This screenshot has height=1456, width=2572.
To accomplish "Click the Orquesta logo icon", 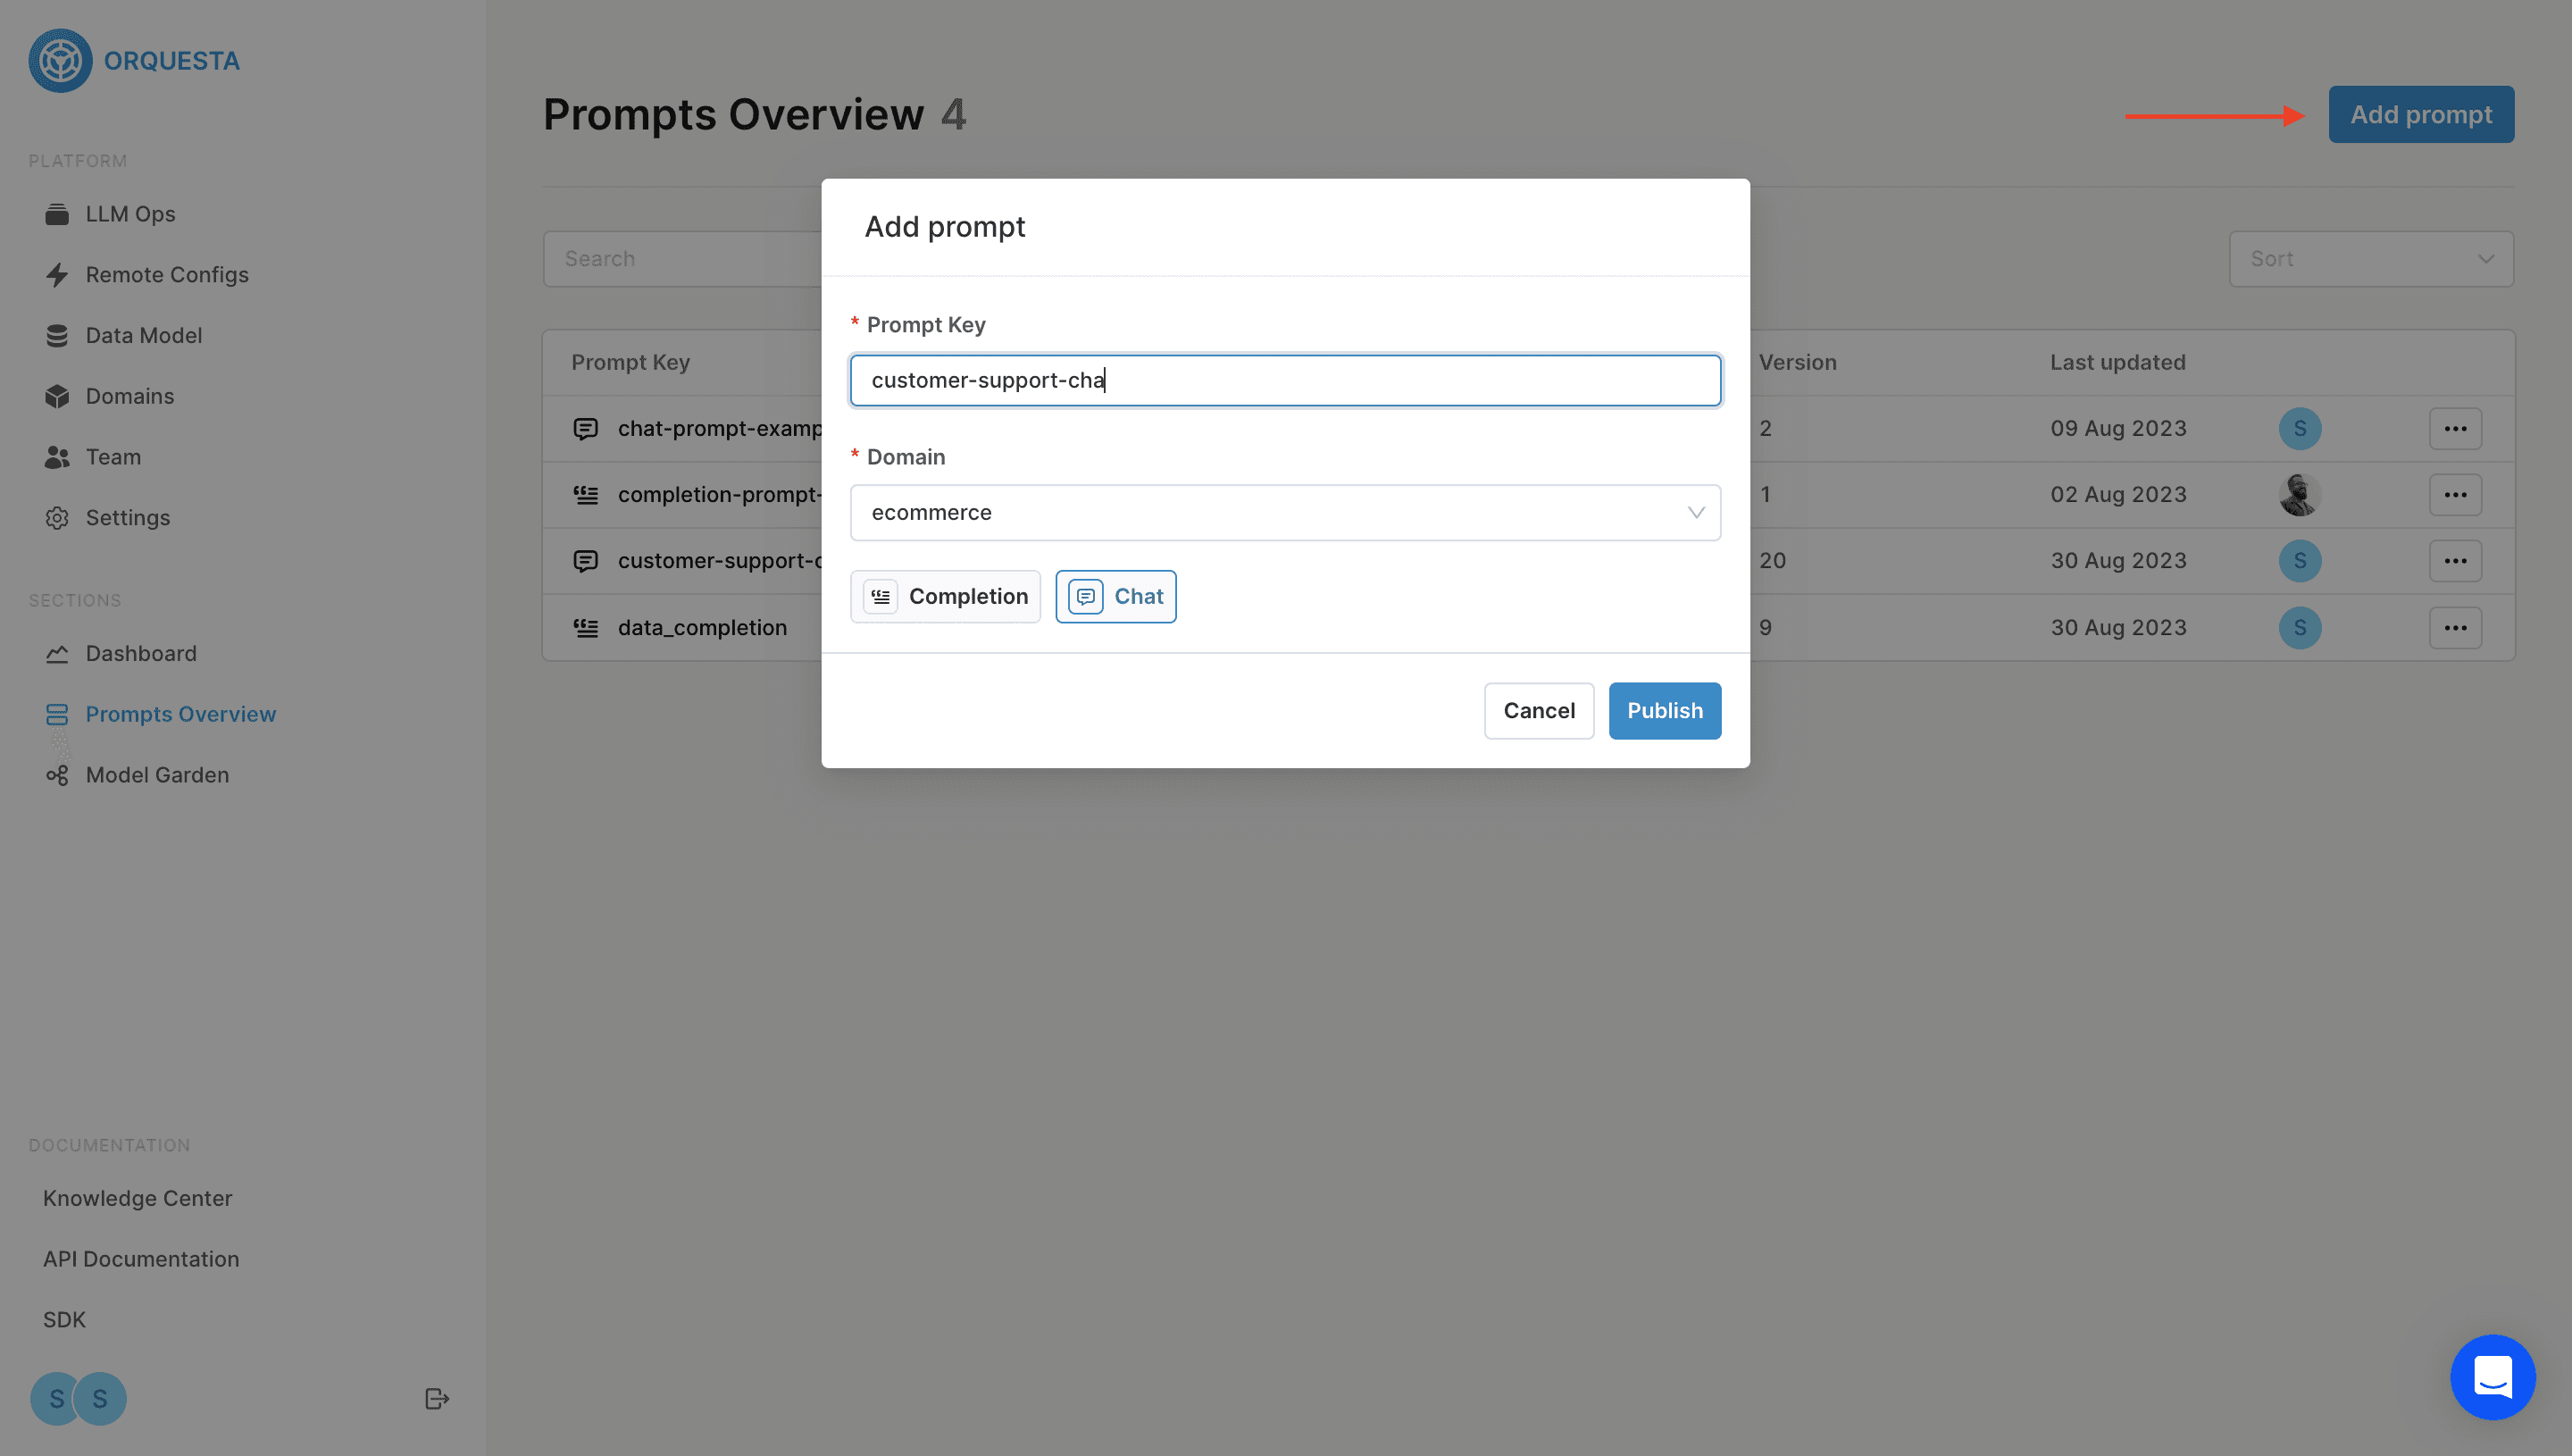I will [60, 61].
